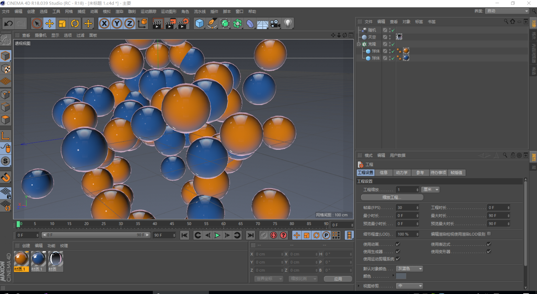Select the Move tool in top toolbar
The width and height of the screenshot is (537, 294).
coord(50,24)
